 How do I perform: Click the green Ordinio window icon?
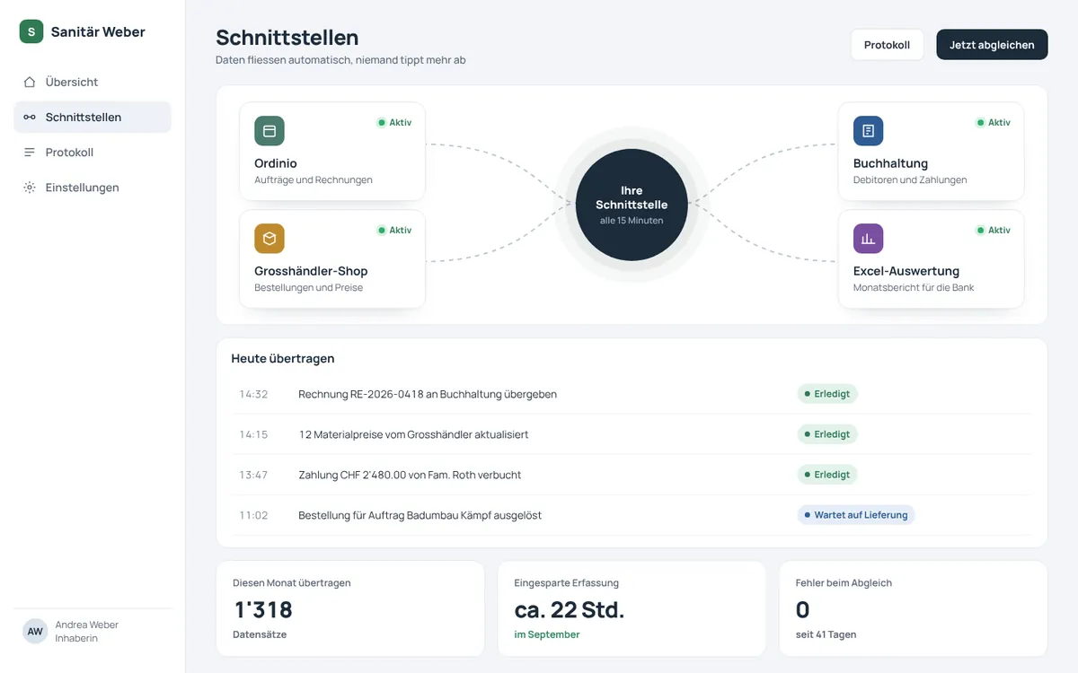click(x=269, y=131)
